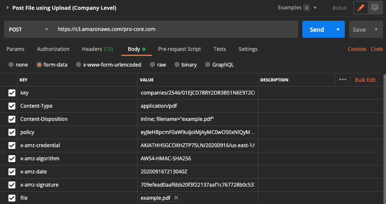This screenshot has width=386, height=204.
Task: Uncheck the x-amz-date row checkbox
Action: 12,172
